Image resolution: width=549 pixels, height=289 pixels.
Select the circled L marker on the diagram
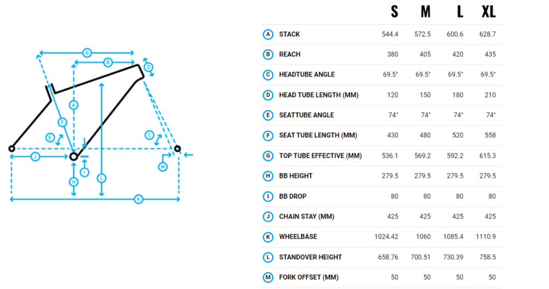coord(102,178)
